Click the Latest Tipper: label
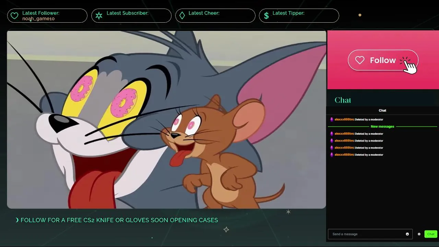This screenshot has width=439, height=247. (288, 13)
